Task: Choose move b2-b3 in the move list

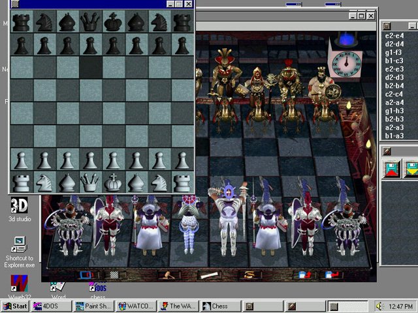Action: (394, 119)
